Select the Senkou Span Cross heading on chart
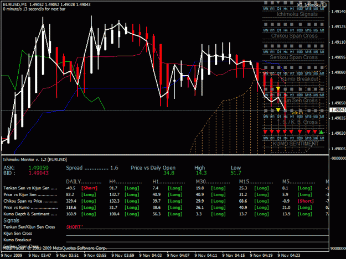346x259 pixels. tap(294, 57)
